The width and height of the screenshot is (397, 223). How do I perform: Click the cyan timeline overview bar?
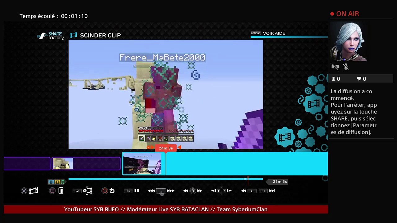coord(166,179)
